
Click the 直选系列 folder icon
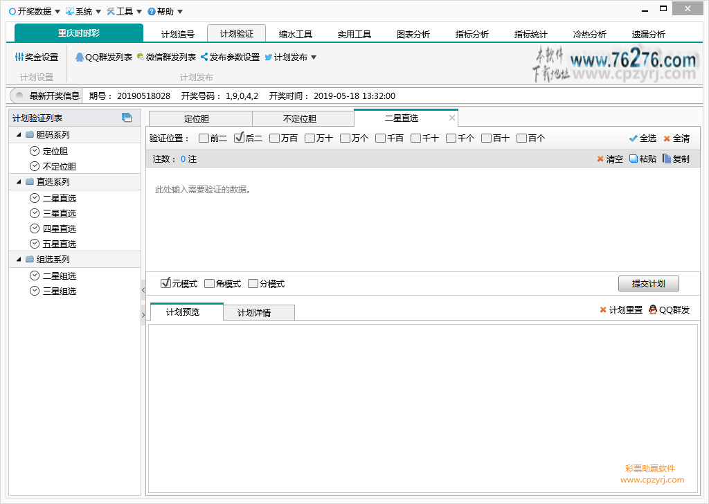click(x=30, y=181)
